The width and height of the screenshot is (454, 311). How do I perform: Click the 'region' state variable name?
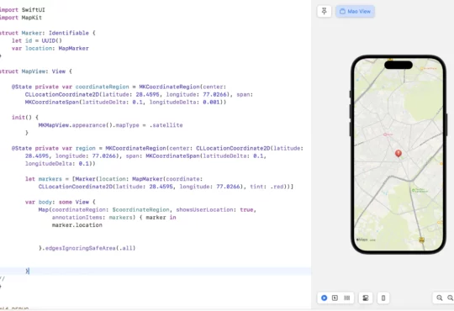coord(86,148)
